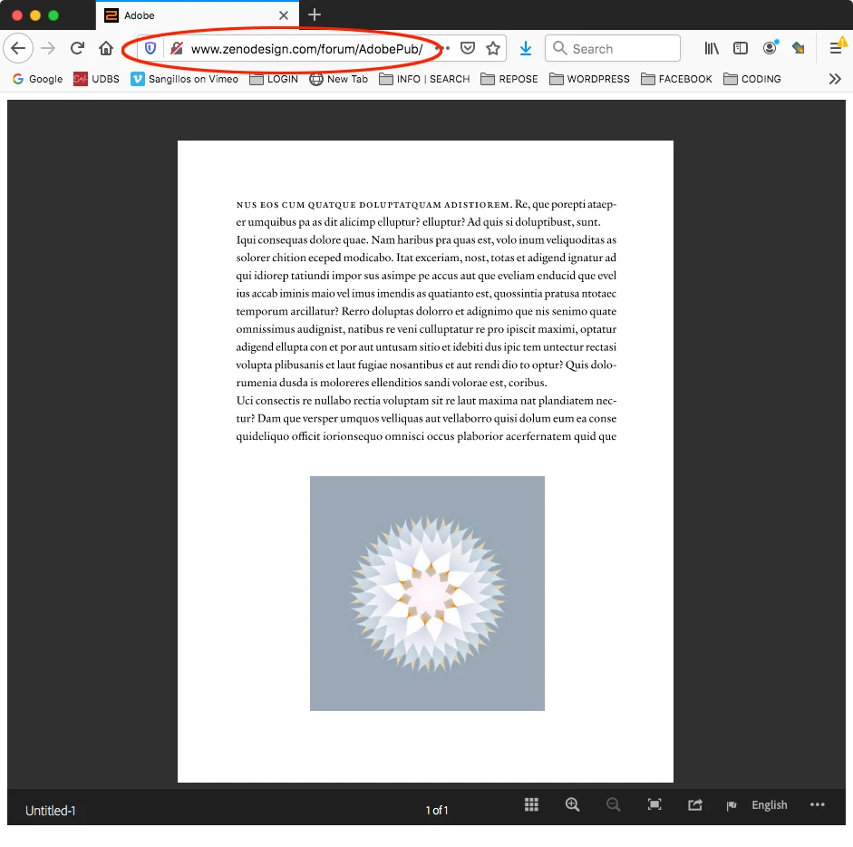Show more bookmarks overflow chevron
This screenshot has width=853, height=847.
(x=835, y=79)
